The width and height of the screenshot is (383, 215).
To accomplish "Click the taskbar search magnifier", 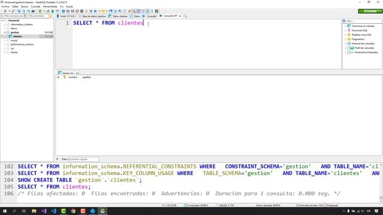I will click(14, 211).
